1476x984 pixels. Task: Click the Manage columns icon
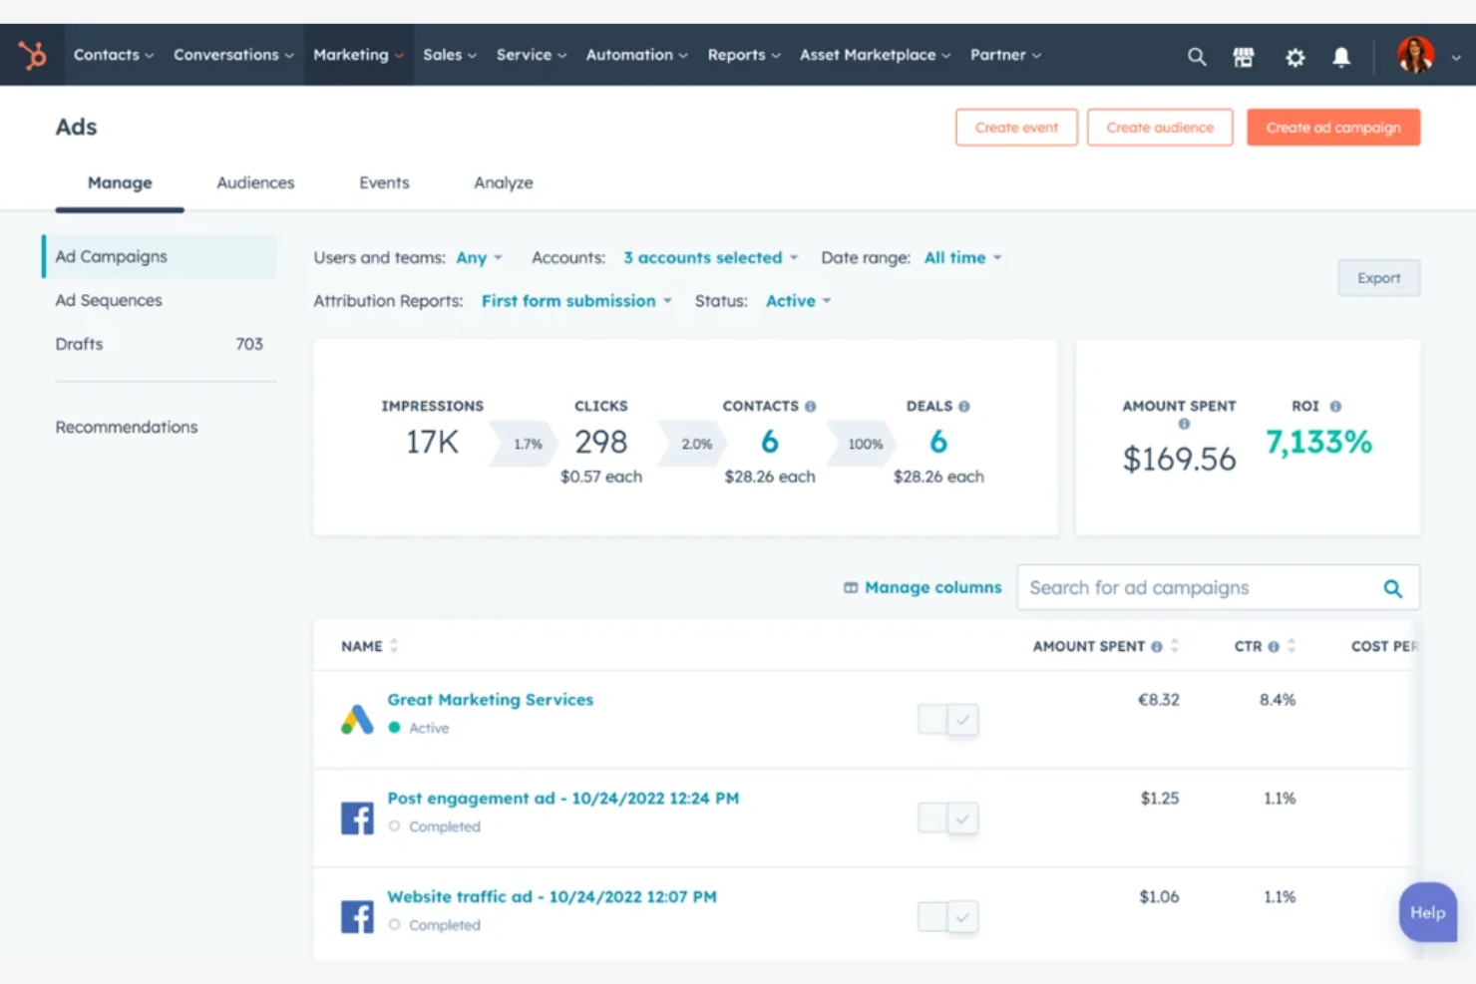(849, 587)
